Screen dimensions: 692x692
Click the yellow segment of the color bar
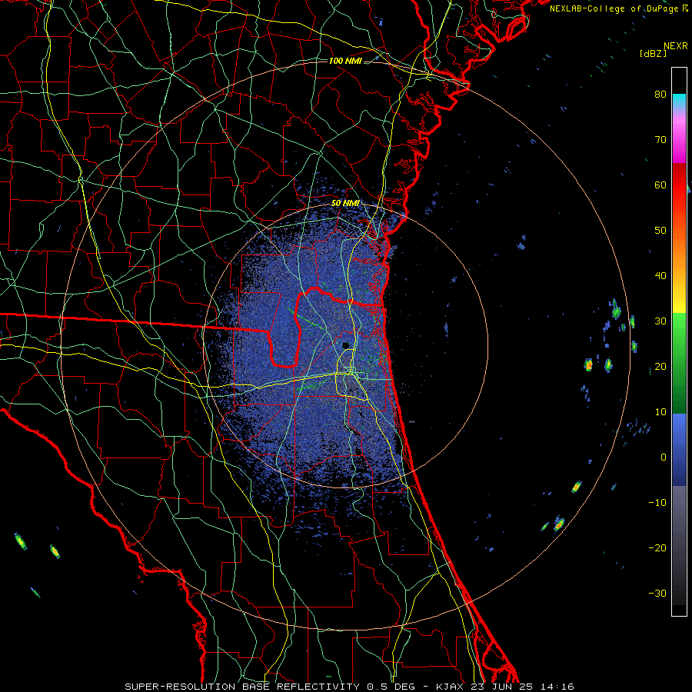pos(679,300)
